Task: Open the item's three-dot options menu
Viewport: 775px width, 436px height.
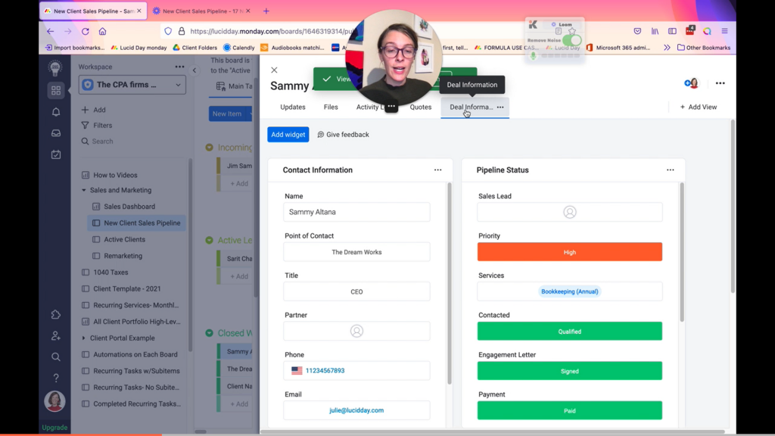Action: click(721, 83)
